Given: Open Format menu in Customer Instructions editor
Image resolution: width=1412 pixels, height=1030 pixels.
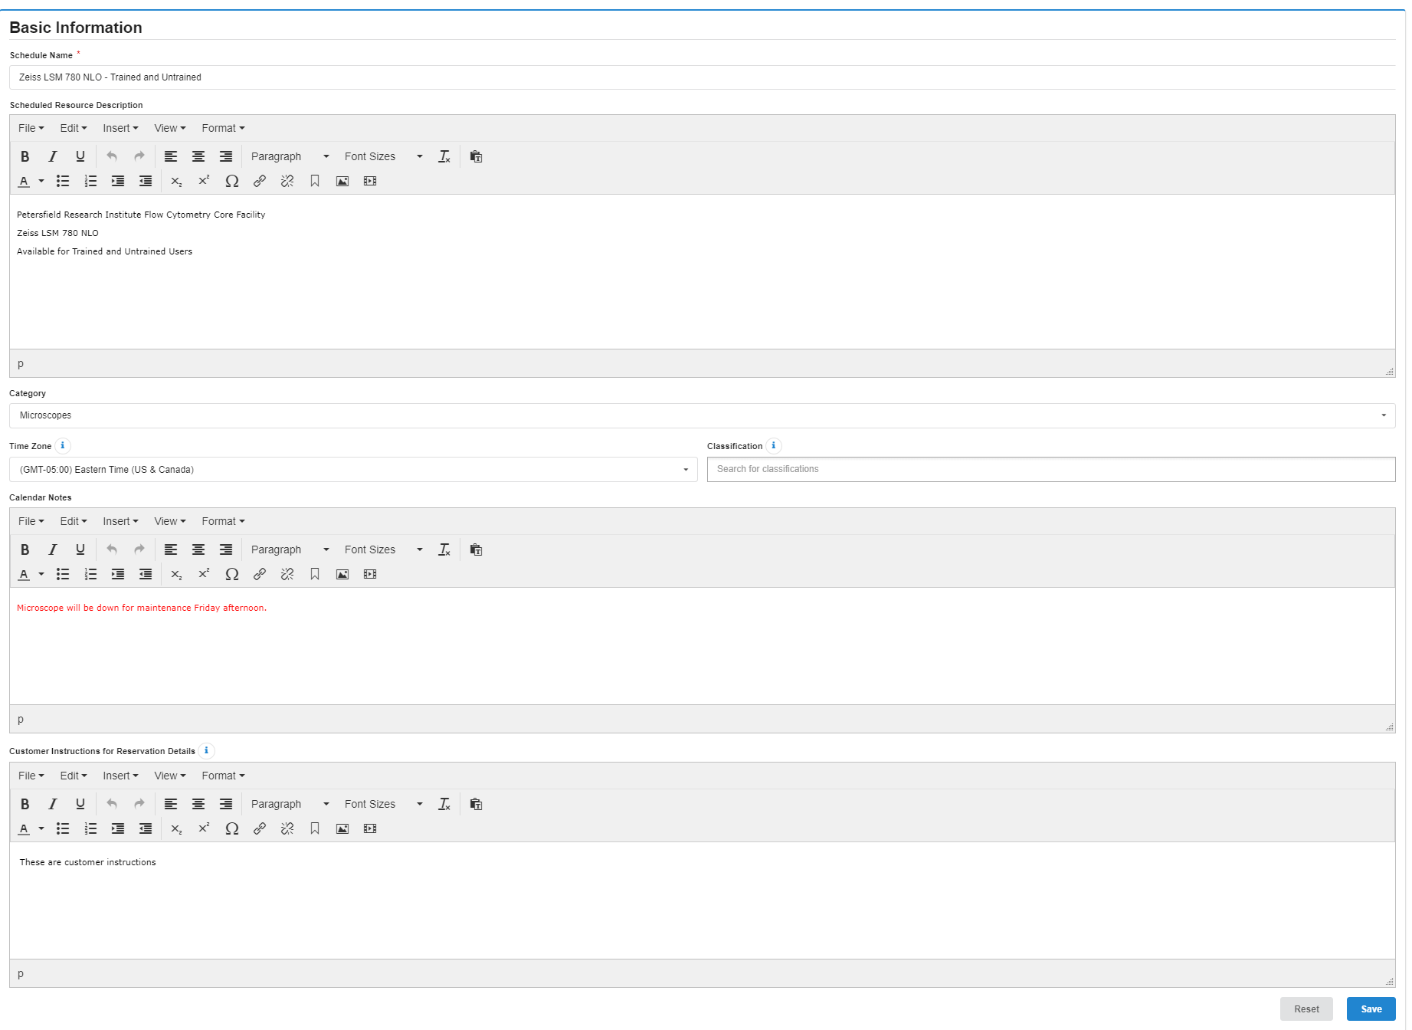Looking at the screenshot, I should tap(223, 776).
